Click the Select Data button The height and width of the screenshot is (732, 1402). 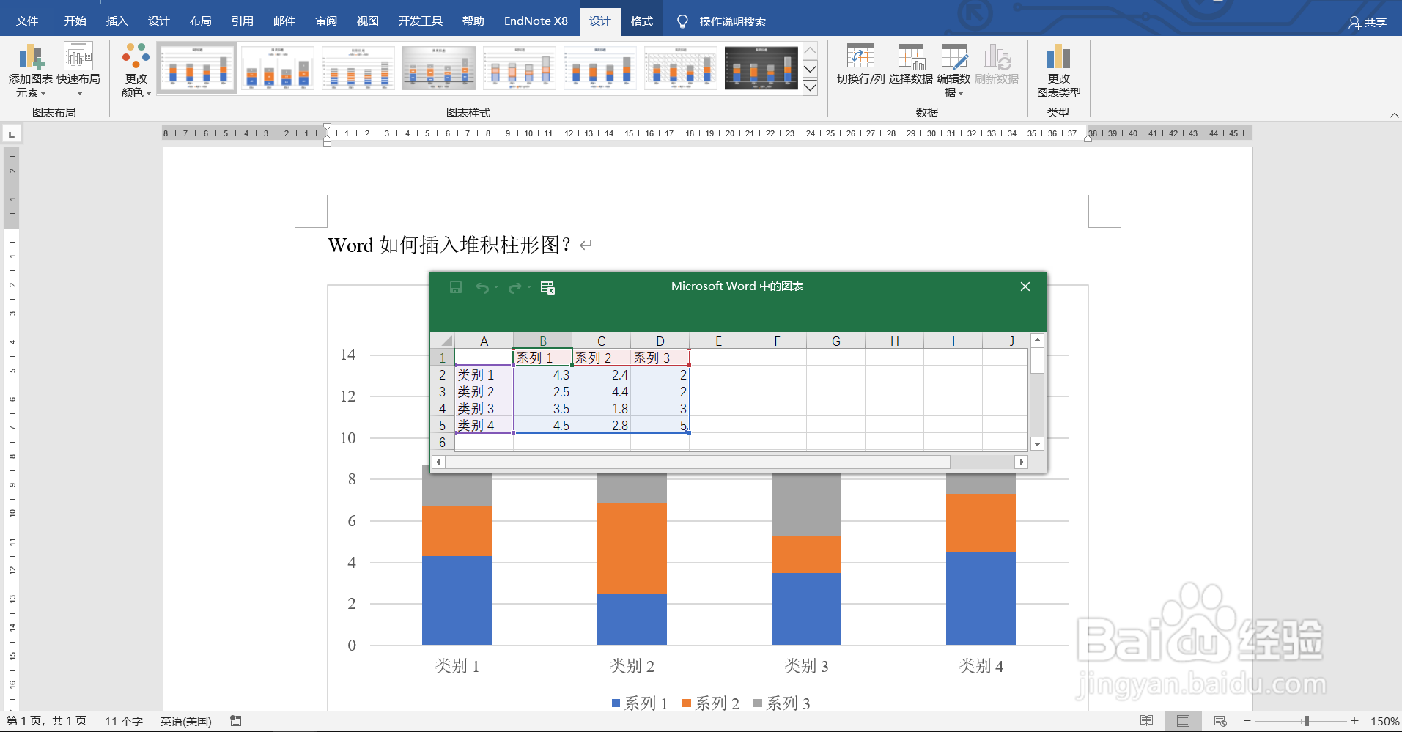pos(911,64)
